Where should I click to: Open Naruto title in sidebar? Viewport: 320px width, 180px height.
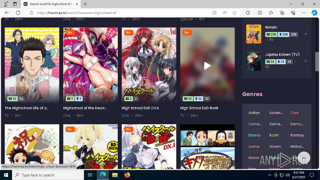(x=271, y=27)
